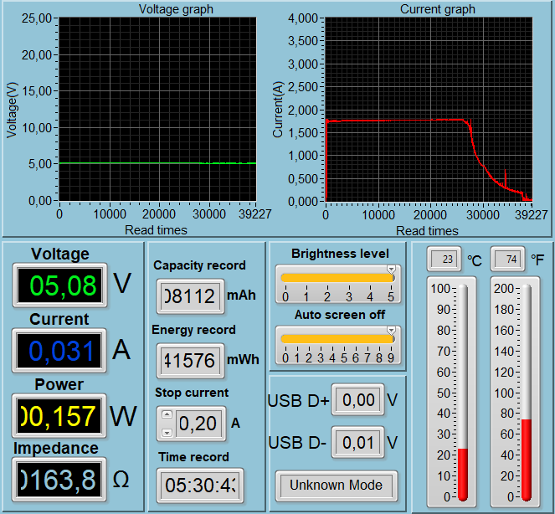Click the Energy record field 41576 mWh
Image resolution: width=555 pixels, height=514 pixels.
[x=190, y=361]
